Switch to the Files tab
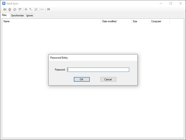Image resolution: width=186 pixels, height=140 pixels. click(x=5, y=15)
